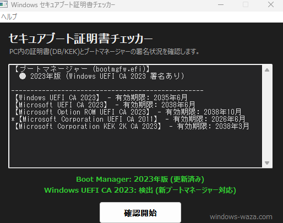Click the Microsoft Corporation KEK 2K CA 2023 row

(132, 126)
